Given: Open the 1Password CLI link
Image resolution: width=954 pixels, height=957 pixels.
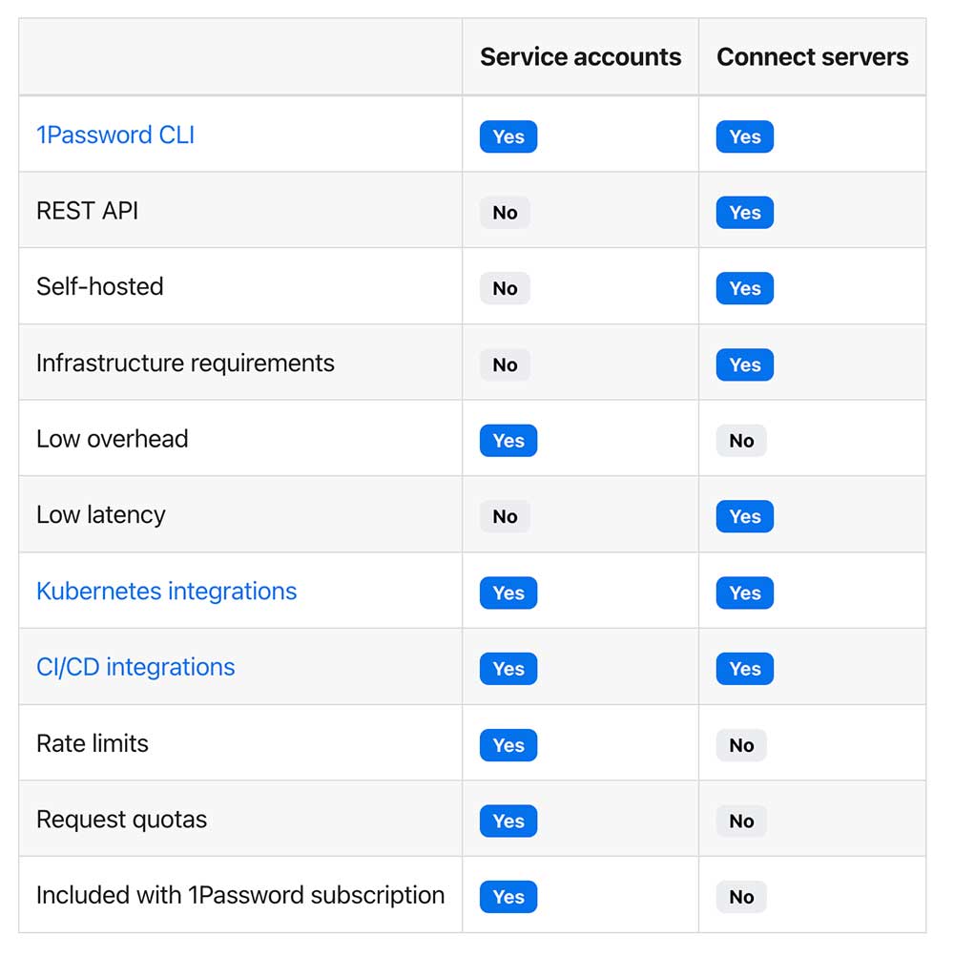Looking at the screenshot, I should click(115, 135).
